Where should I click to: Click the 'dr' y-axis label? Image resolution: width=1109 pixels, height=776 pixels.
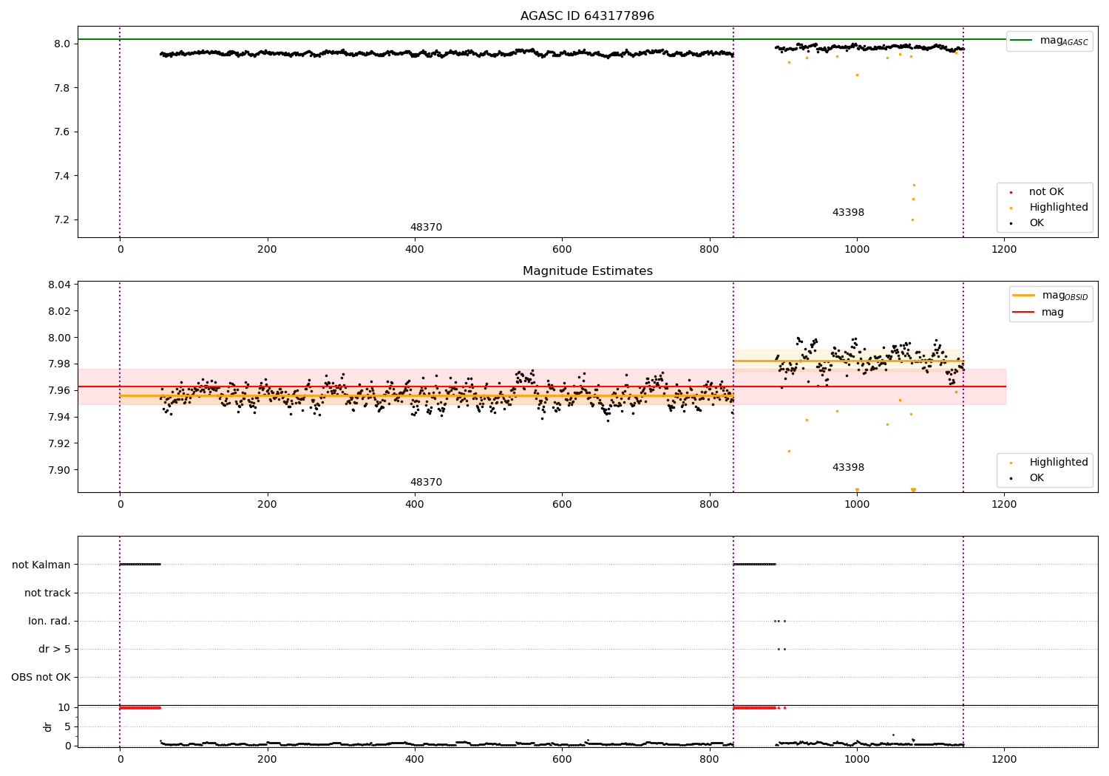click(x=48, y=726)
